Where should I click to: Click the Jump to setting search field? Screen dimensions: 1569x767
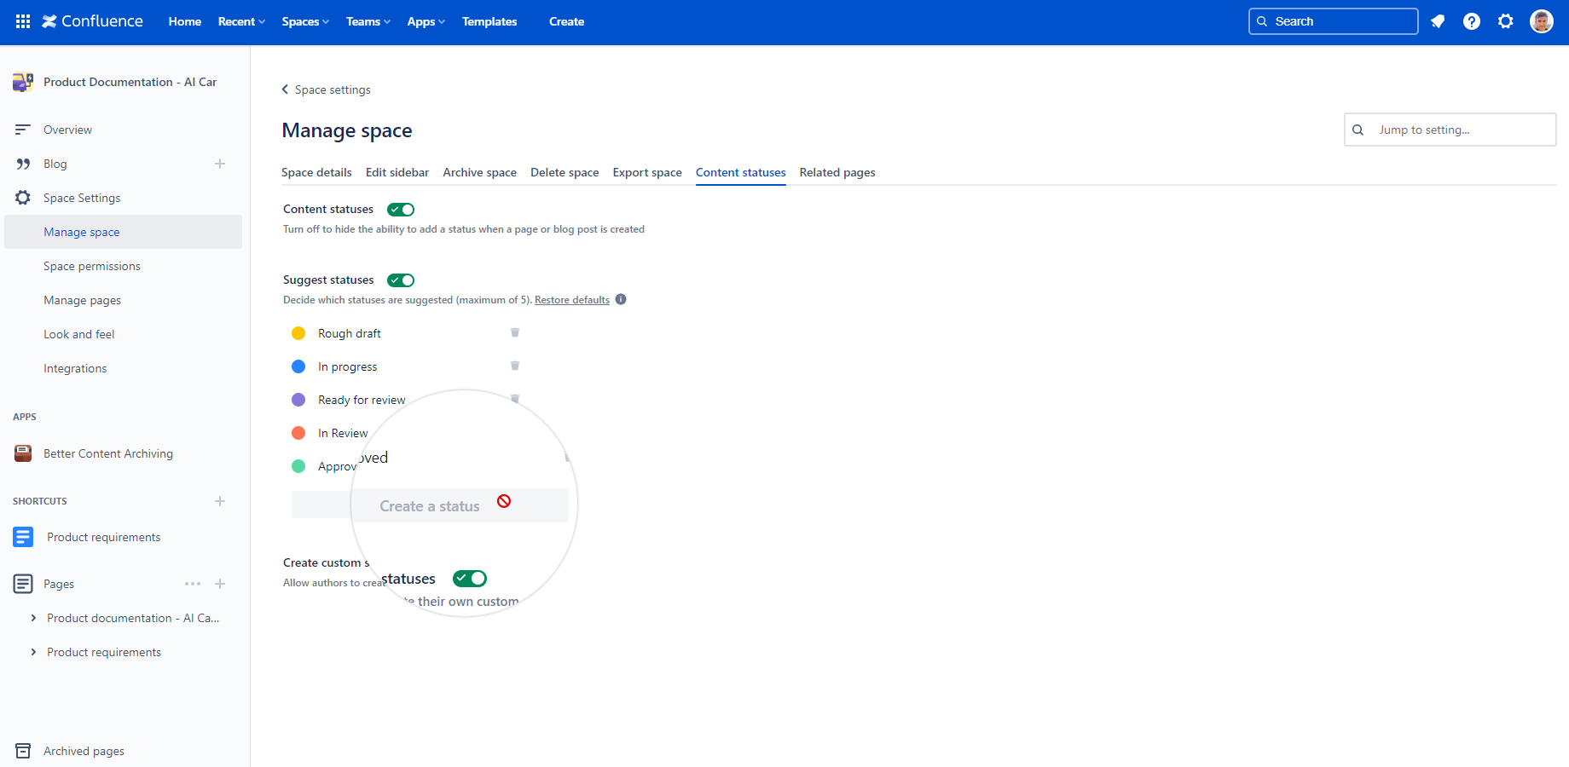click(1450, 130)
